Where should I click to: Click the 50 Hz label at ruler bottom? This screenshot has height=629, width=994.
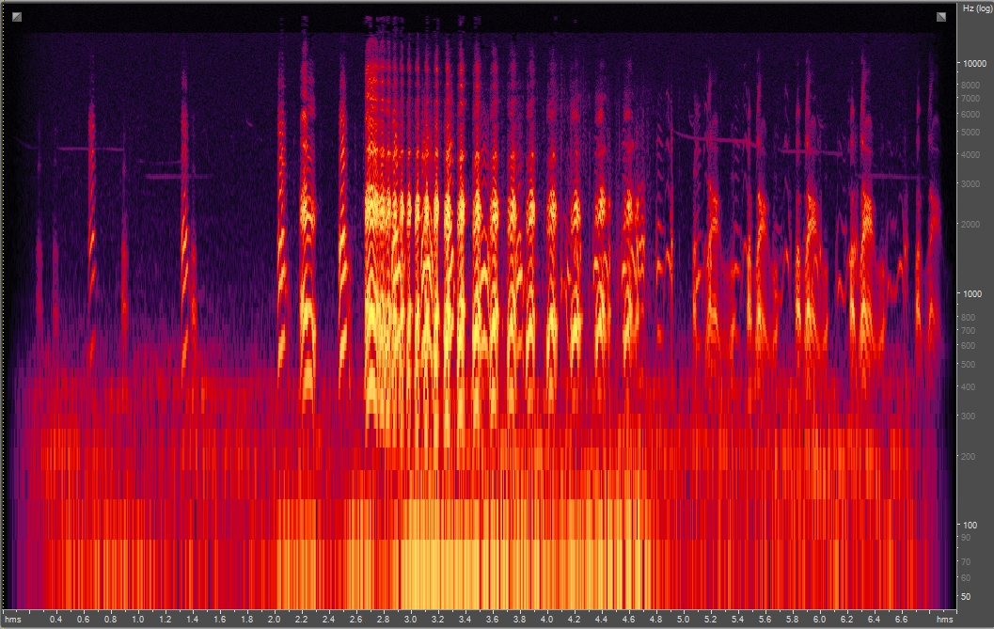click(x=965, y=596)
